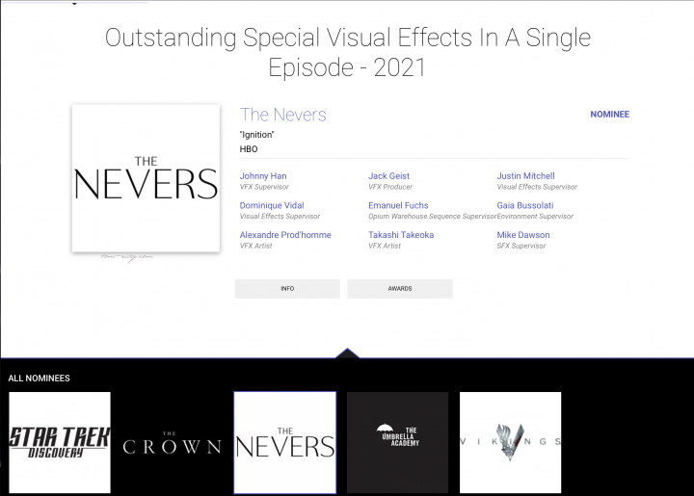Click the HBO network text
This screenshot has width=694, height=496.
point(249,149)
